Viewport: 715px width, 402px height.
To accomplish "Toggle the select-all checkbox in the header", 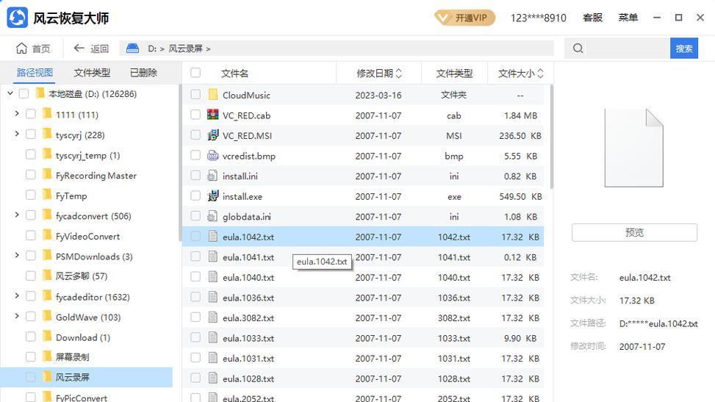I will 195,73.
